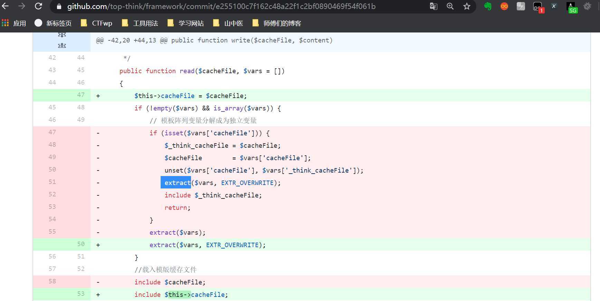
Task: Click the 'public function read' line
Action: (202, 71)
